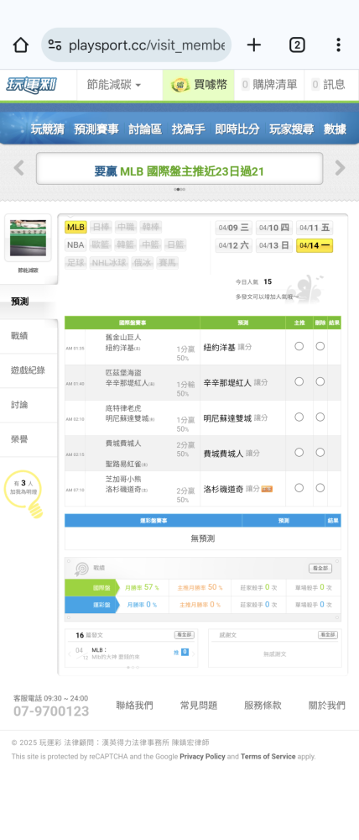Image resolution: width=359 pixels, height=840 pixels.
Task: Go to next post with right chevron
Action: [193, 653]
